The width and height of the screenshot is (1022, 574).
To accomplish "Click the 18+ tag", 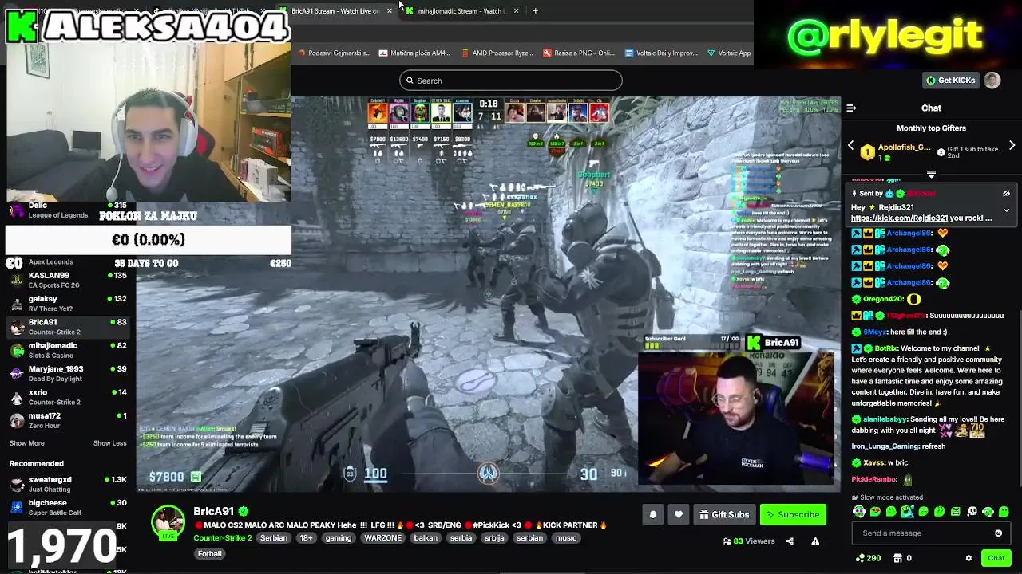I will click(306, 538).
